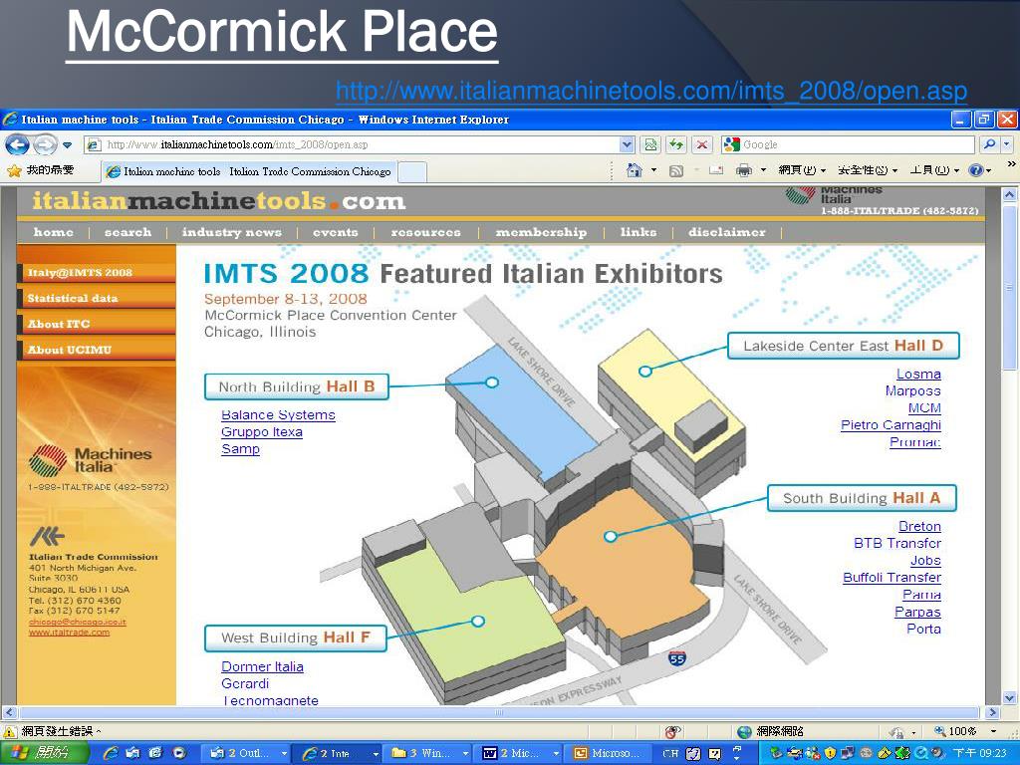Open the home navigation item
This screenshot has height=765, width=1020.
pyautogui.click(x=54, y=232)
